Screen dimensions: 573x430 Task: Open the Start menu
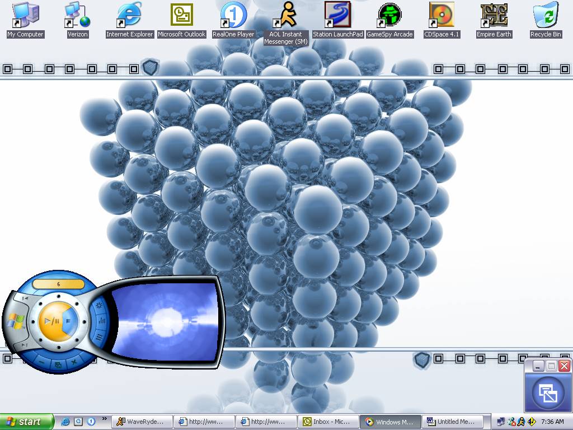pyautogui.click(x=26, y=422)
